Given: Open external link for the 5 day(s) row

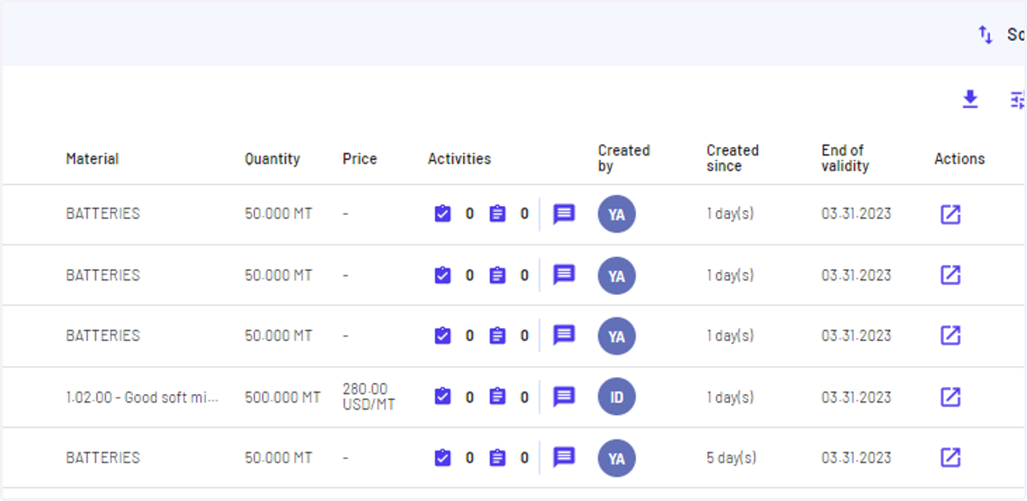Looking at the screenshot, I should pyautogui.click(x=950, y=457).
